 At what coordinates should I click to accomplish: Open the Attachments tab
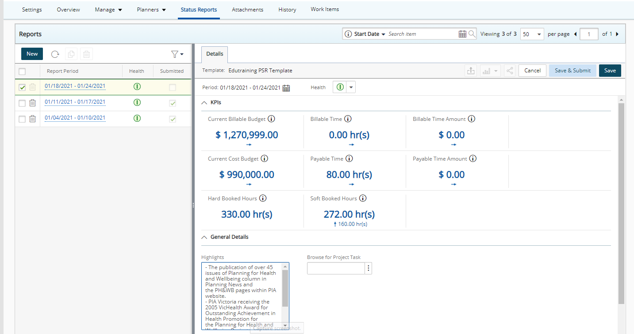(247, 10)
